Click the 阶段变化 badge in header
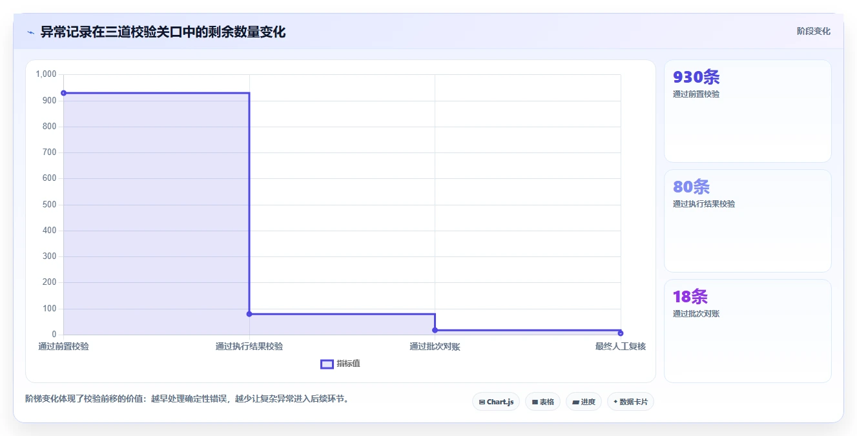 point(814,31)
